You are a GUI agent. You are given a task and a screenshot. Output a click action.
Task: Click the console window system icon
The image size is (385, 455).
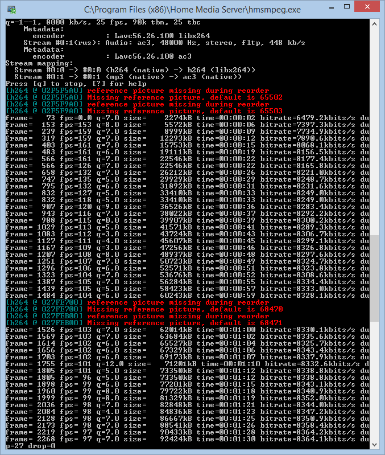[x=11, y=10]
